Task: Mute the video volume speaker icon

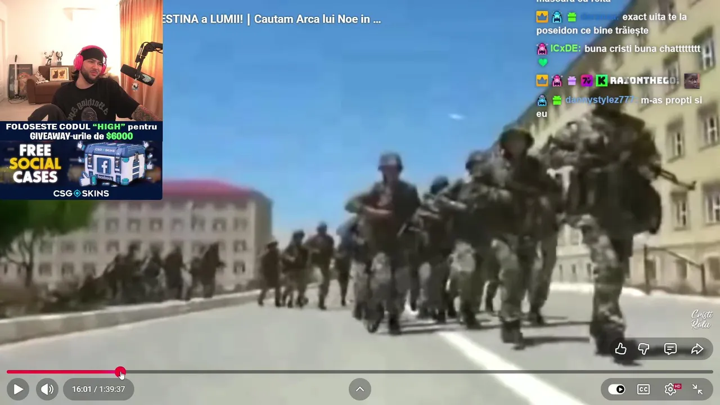Action: (47, 389)
